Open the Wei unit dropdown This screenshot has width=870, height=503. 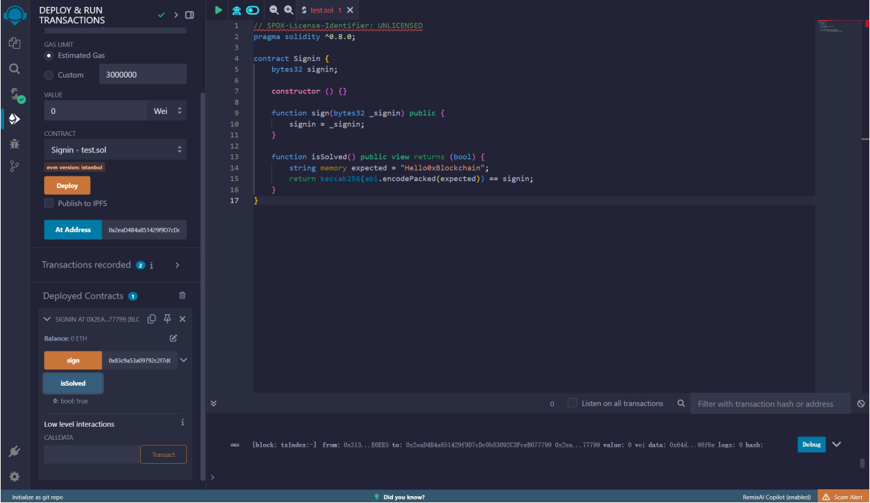click(166, 110)
